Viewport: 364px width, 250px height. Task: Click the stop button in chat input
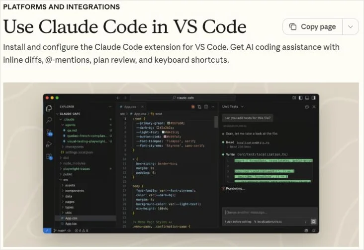coord(313,222)
